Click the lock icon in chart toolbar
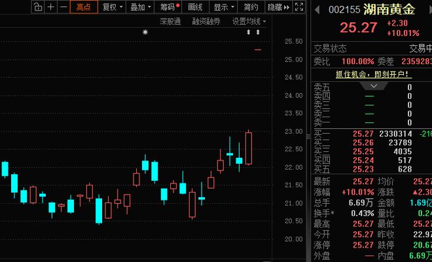The width and height of the screenshot is (432, 262). pos(38,7)
